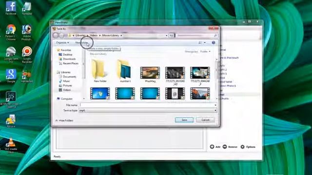Click inside the File name text field
Screen dimensions: 312x175
[147, 105]
